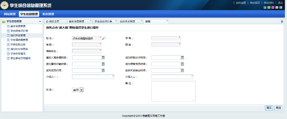
Task: Open calendar picker for 成为党员时间
Action: coord(103,70)
